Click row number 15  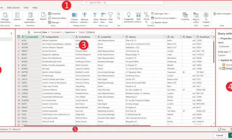coord(18,90)
